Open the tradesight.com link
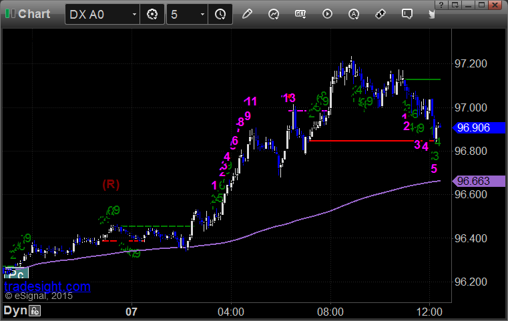This screenshot has width=508, height=321. click(x=47, y=286)
